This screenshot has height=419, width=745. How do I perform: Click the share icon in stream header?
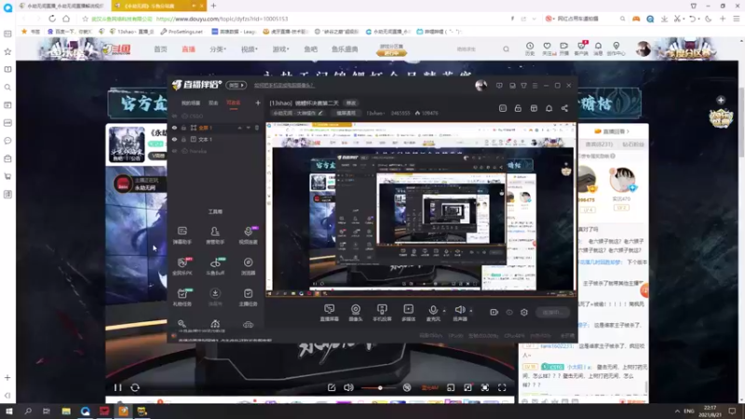pyautogui.click(x=564, y=108)
